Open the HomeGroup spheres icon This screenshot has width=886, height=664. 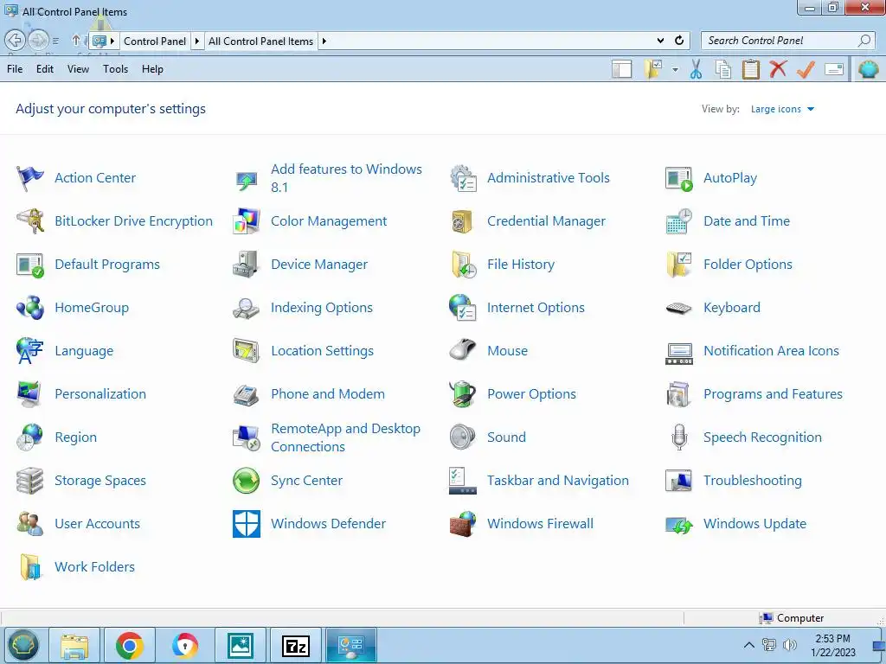[x=30, y=308]
